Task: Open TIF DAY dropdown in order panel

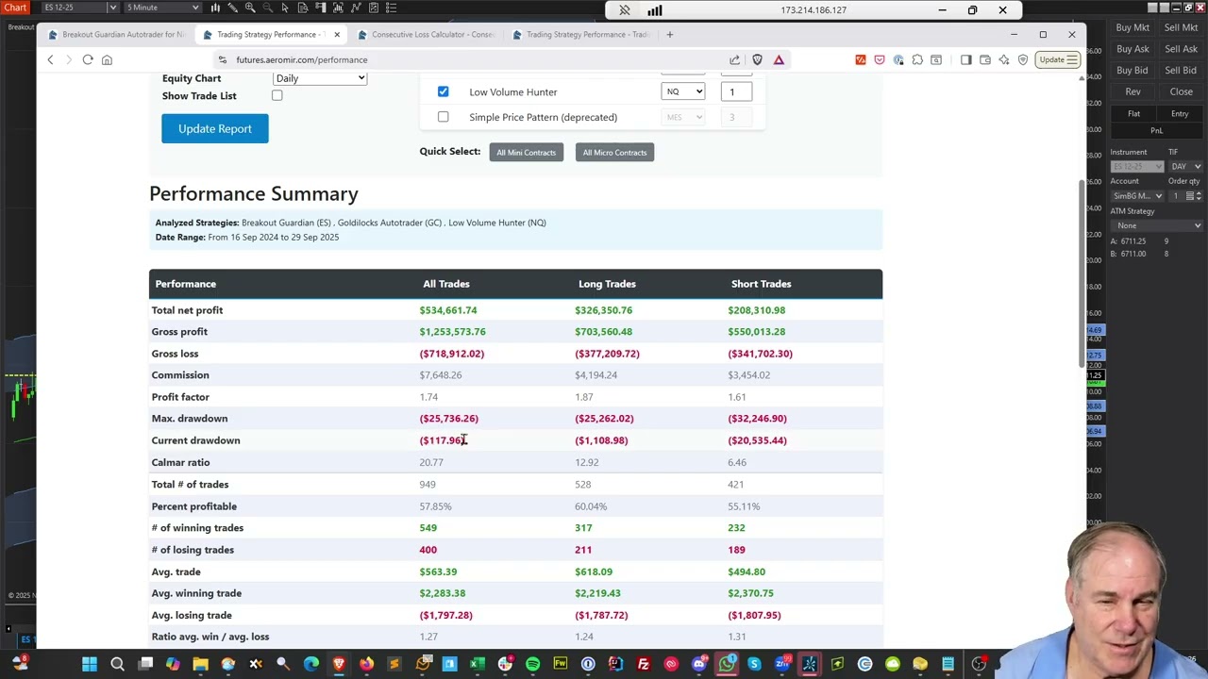Action: [x=1185, y=166]
